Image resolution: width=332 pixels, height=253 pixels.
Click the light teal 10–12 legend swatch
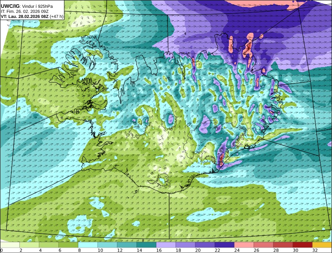coord(107,245)
